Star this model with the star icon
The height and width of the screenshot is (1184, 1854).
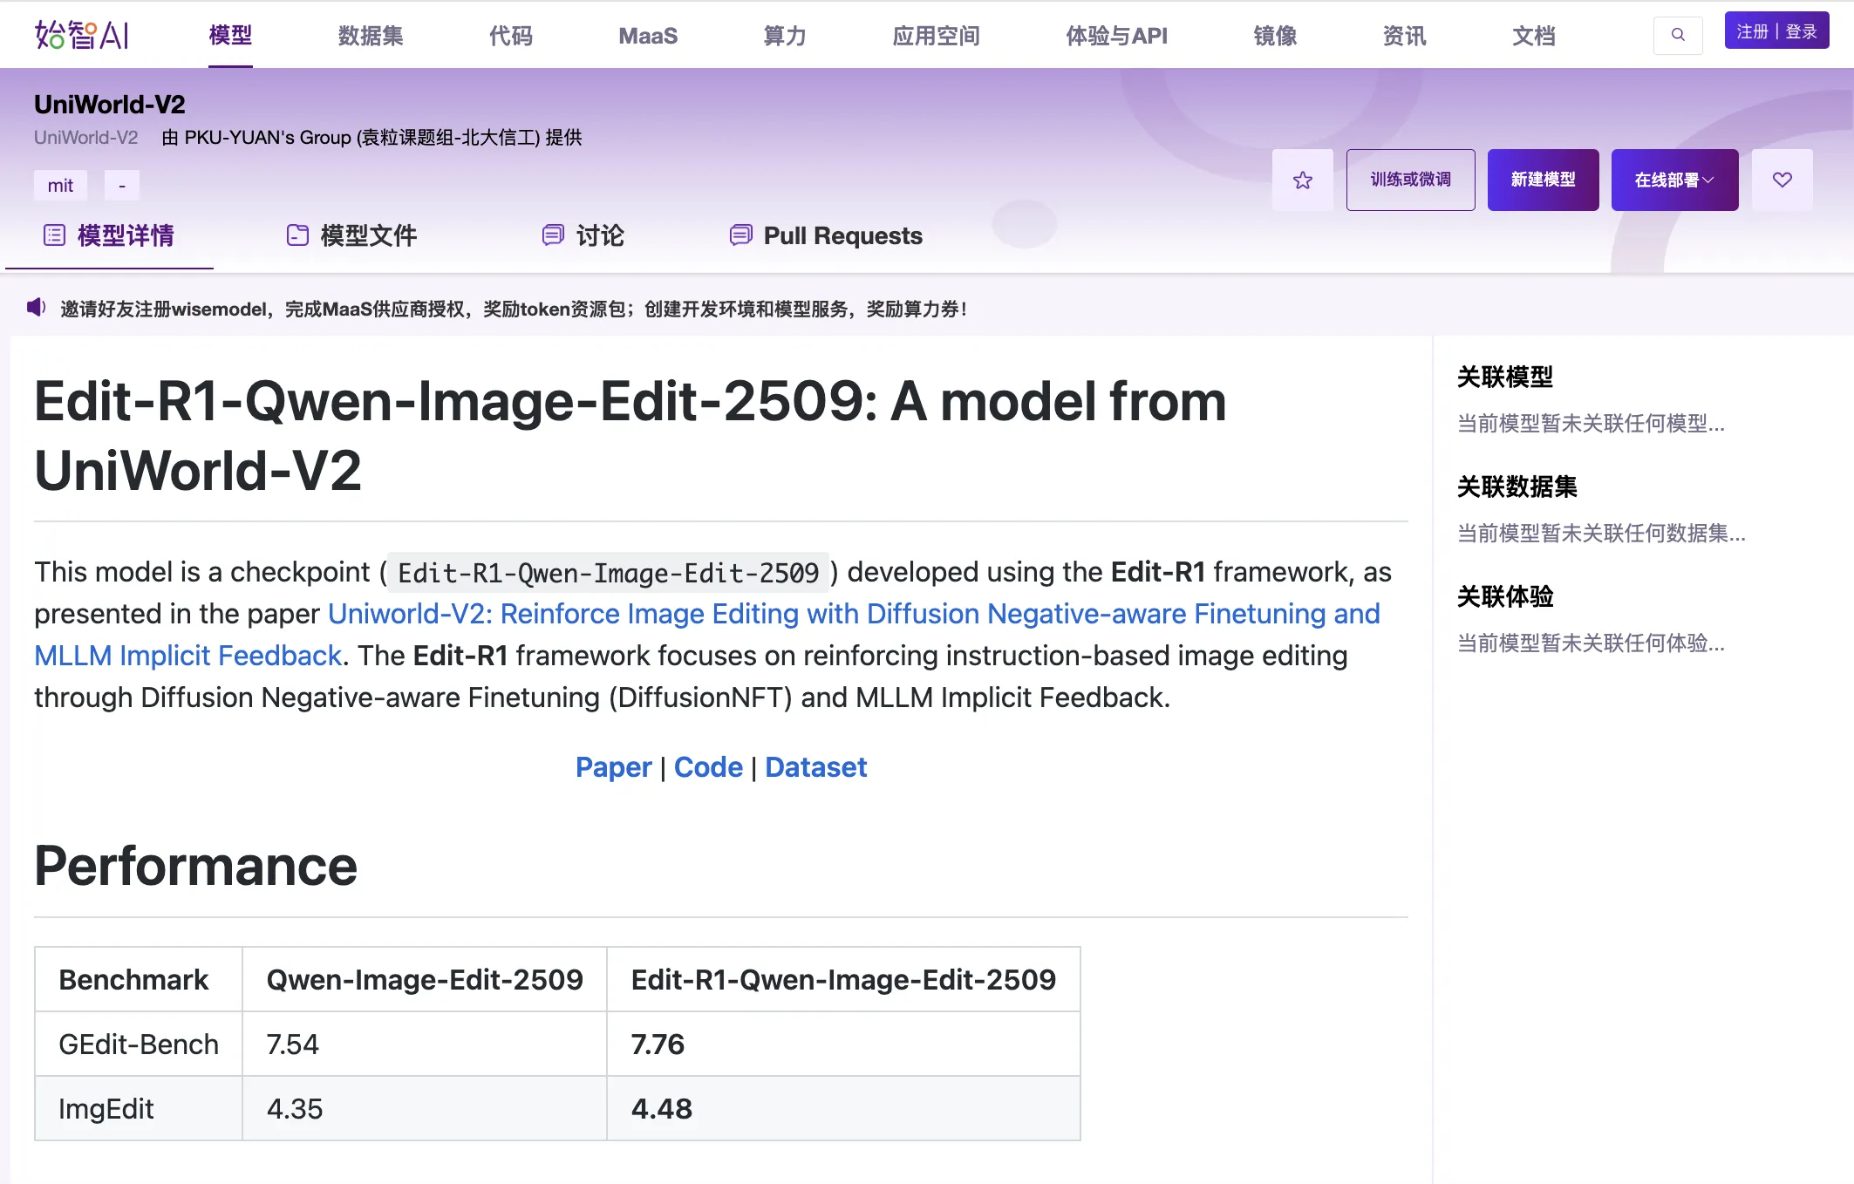click(x=1302, y=180)
